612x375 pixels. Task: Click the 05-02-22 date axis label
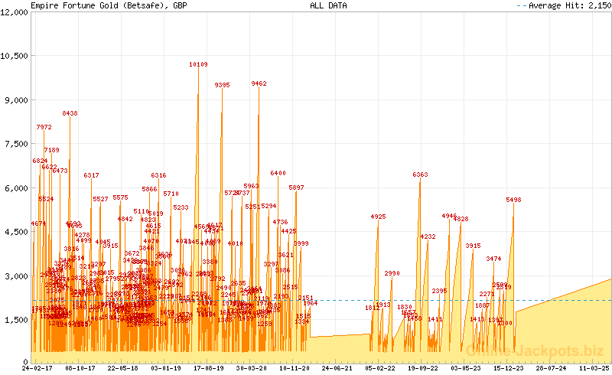point(380,368)
